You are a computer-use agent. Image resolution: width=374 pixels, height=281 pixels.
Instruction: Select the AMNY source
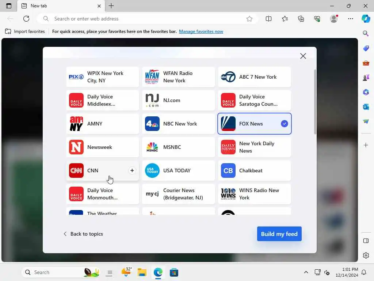point(103,124)
